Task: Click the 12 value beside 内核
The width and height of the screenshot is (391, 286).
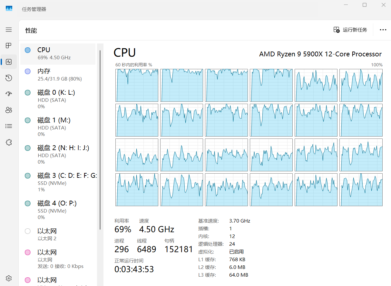Action: (x=232, y=236)
